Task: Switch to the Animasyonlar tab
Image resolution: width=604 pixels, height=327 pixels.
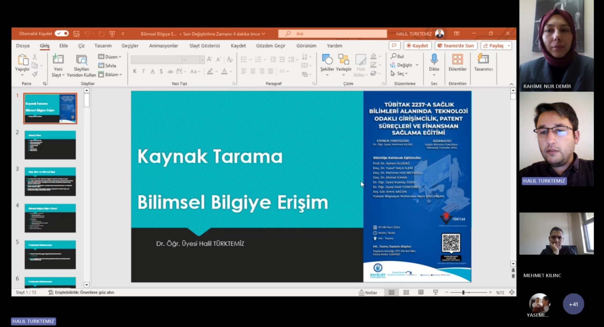Action: 163,46
